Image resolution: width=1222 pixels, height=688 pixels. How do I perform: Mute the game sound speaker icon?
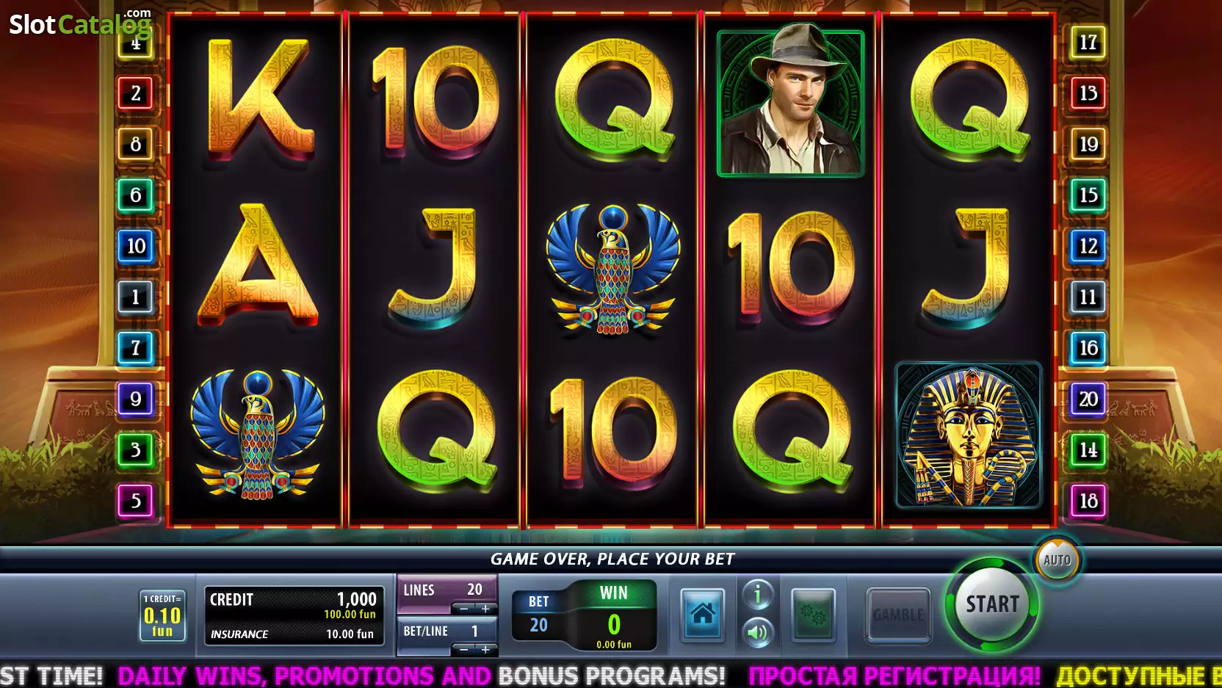click(758, 632)
